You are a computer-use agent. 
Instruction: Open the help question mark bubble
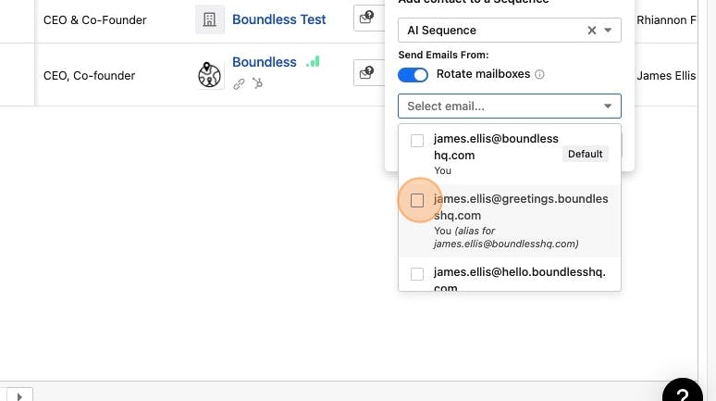[682, 394]
